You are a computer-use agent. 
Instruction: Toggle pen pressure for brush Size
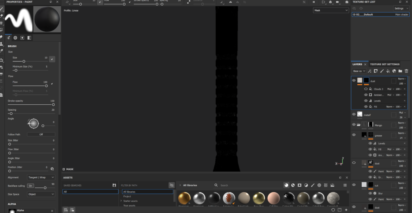tap(52, 59)
